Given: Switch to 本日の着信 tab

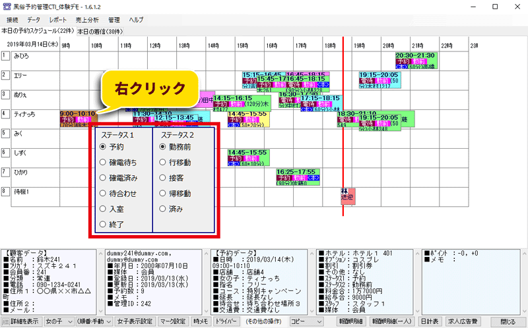Looking at the screenshot, I should coord(100,31).
